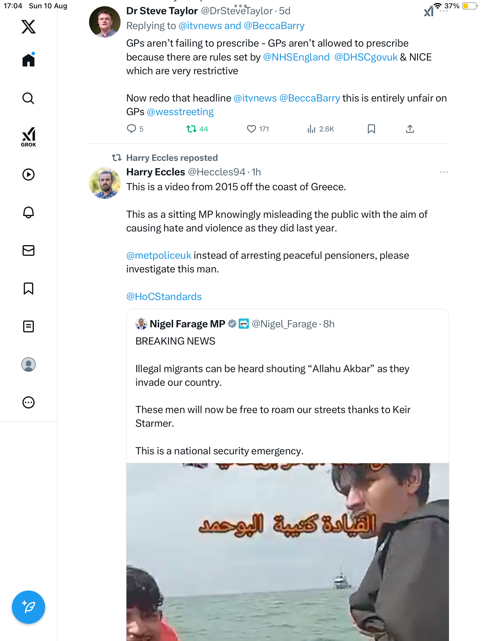Viewport: 481px width, 641px height.
Task: Undo repost on Dr Steve Taylor's post
Action: [x=192, y=129]
